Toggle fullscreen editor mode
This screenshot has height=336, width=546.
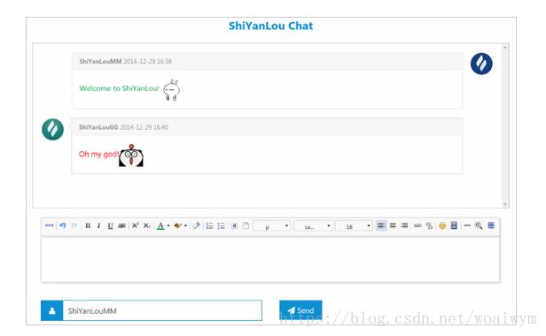(491, 225)
